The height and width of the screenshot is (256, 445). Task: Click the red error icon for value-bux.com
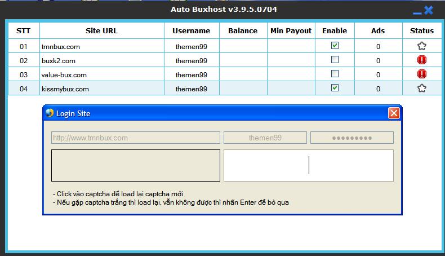[x=422, y=74]
